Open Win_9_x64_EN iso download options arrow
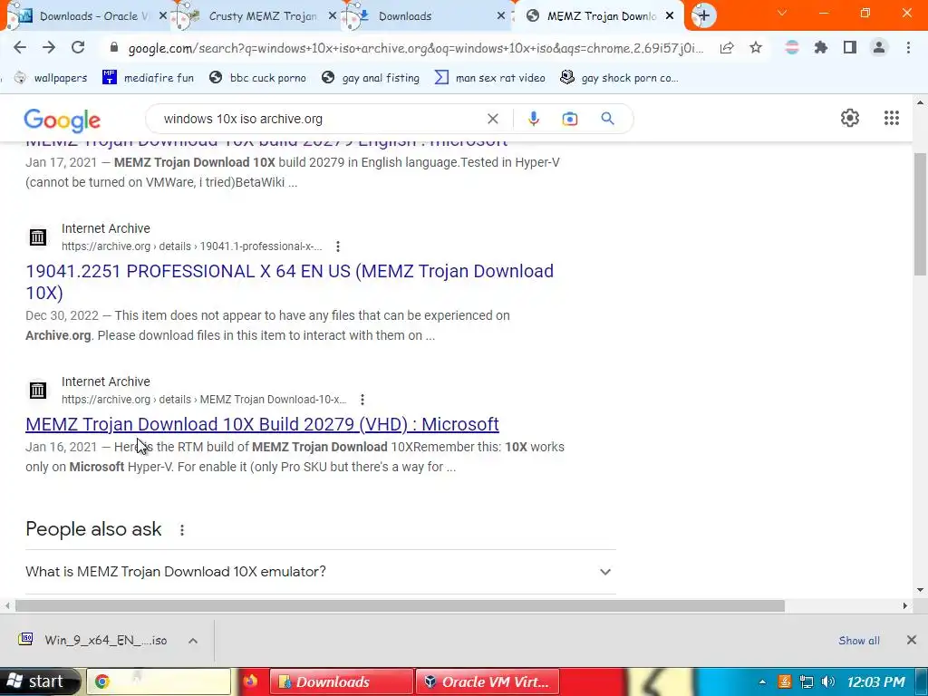928x696 pixels. 193,641
